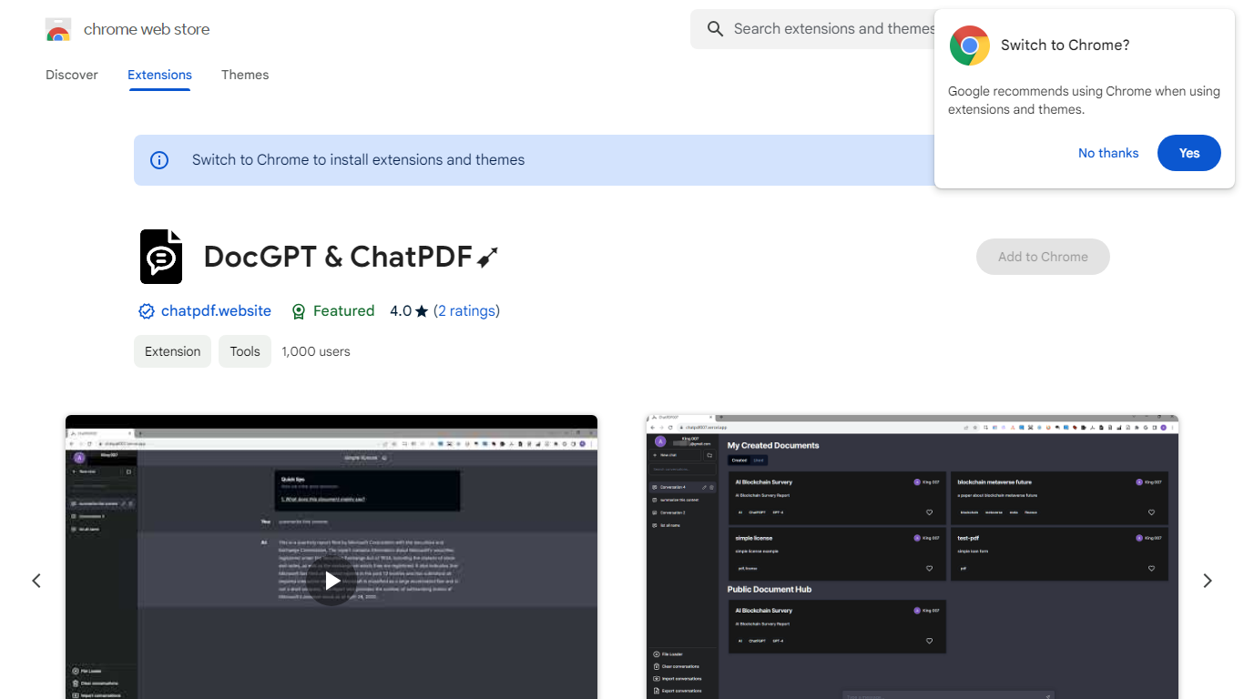Screen dimensions: 1244x699
Task: Dismiss popup with No thanks
Action: pos(1107,153)
